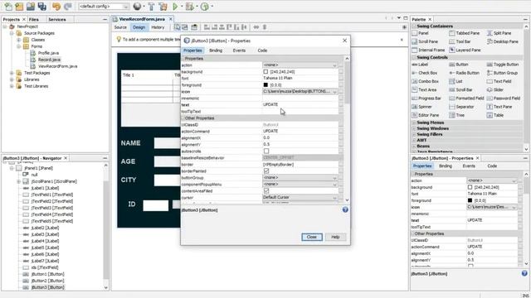Toggle contentAreaFilled checkbox in Properties dialog
The height and width of the screenshot is (298, 531).
pos(266,191)
